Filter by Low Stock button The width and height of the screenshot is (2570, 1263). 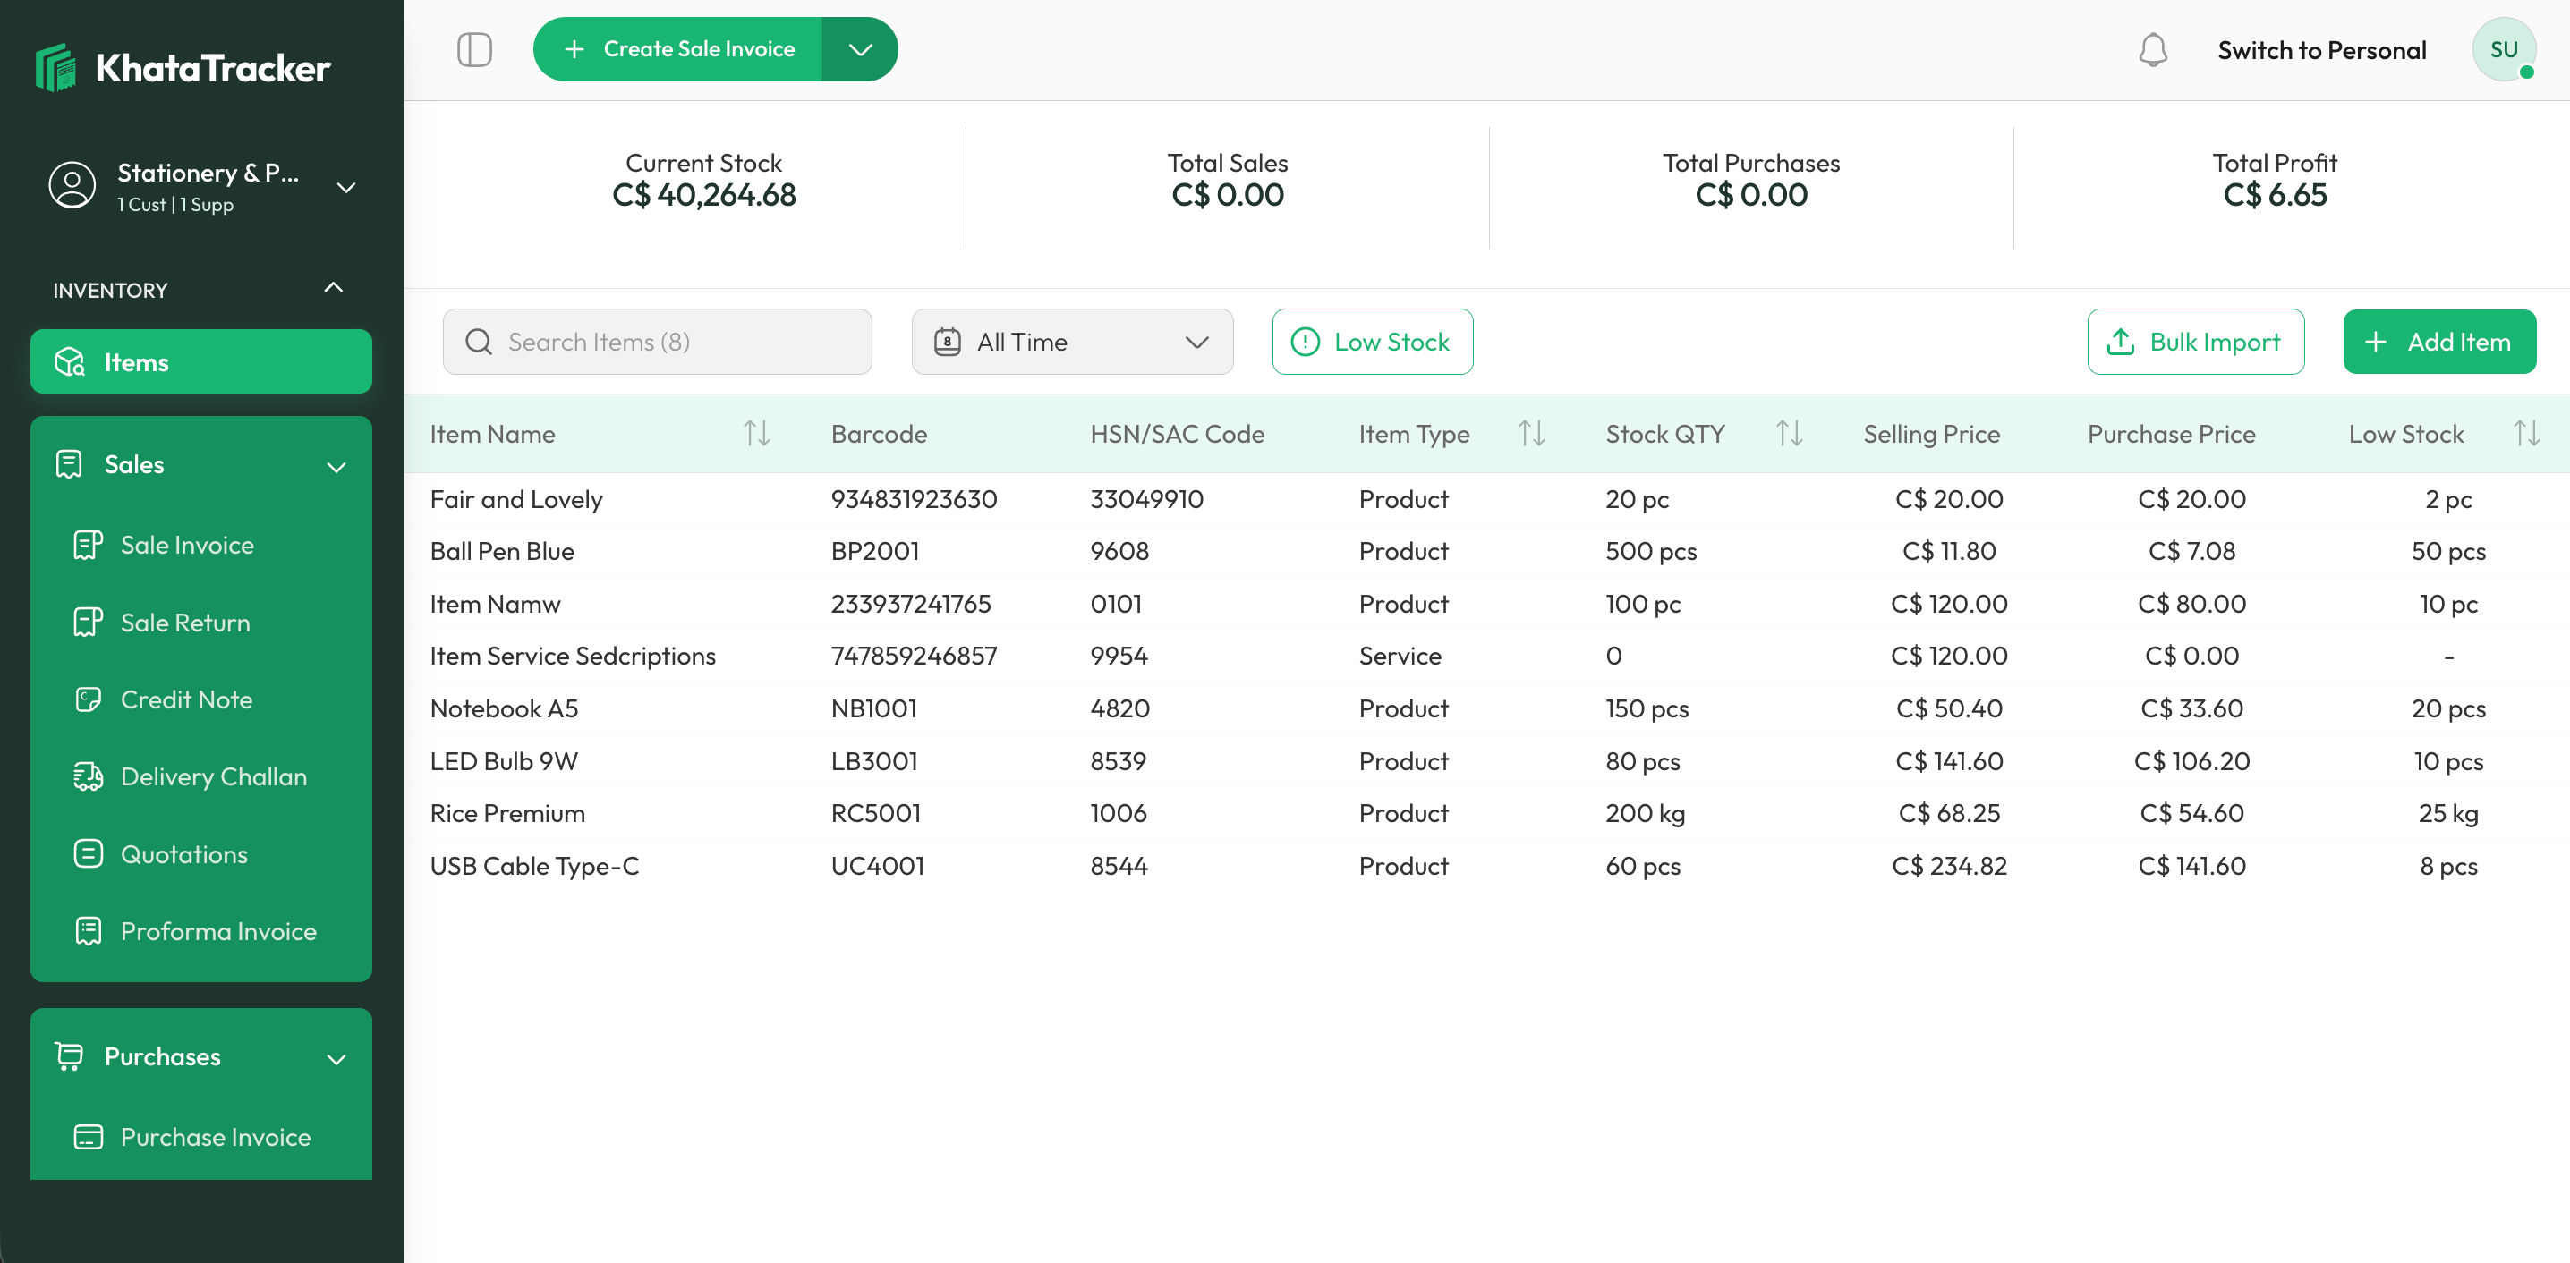(1372, 343)
